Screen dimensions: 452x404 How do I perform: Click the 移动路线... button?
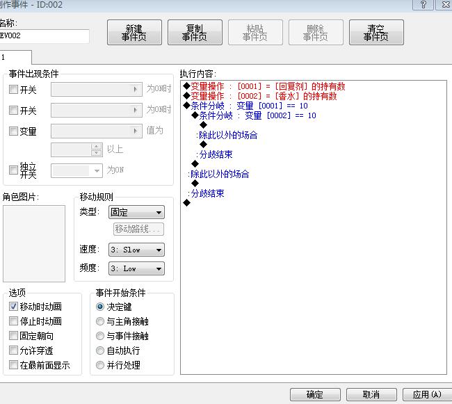(x=138, y=229)
